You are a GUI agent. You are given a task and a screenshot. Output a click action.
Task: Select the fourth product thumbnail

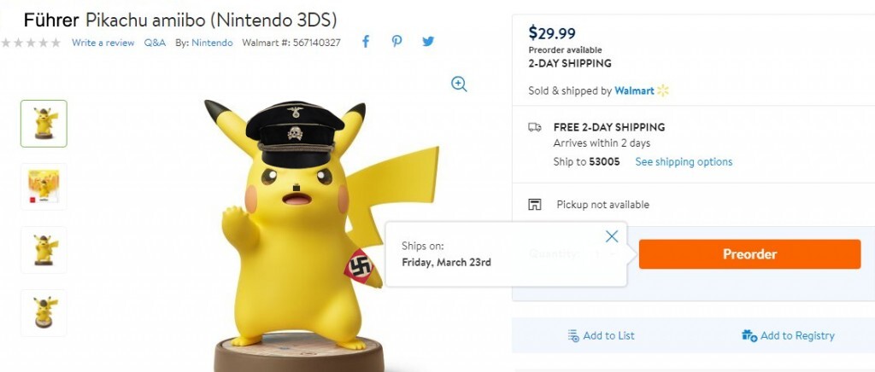coord(44,312)
